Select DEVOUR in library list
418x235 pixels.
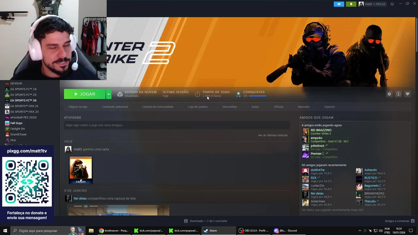pos(16,84)
